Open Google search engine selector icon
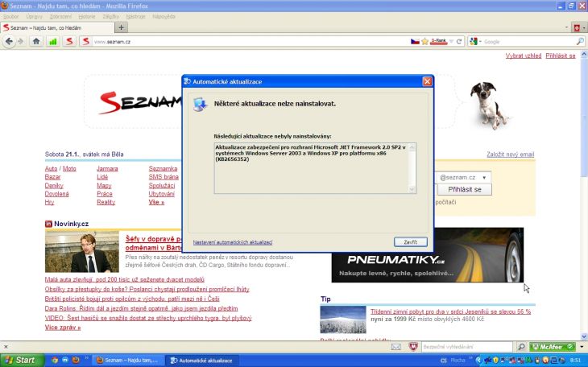This screenshot has width=588, height=367. 474,42
